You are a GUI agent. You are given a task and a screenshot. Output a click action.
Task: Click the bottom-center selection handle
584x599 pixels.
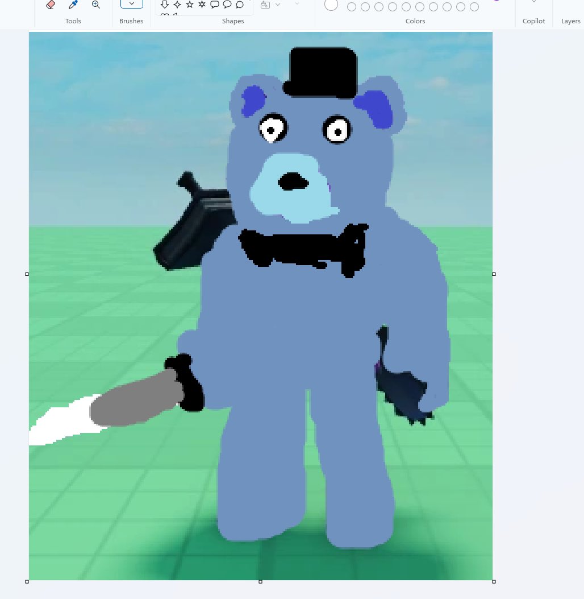[261, 581]
